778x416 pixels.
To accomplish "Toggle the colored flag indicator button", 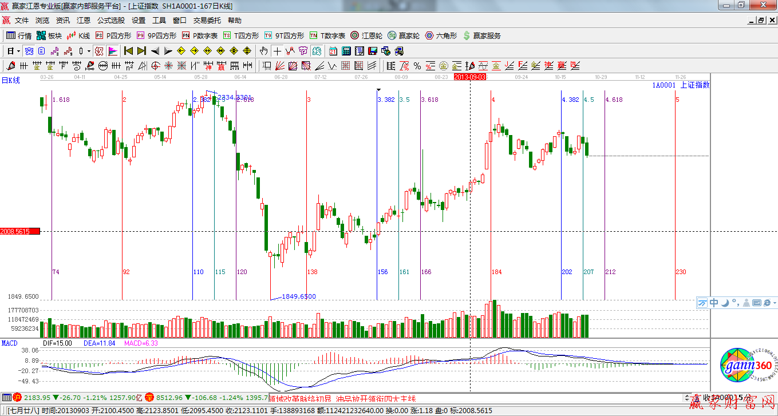I will coord(112,51).
